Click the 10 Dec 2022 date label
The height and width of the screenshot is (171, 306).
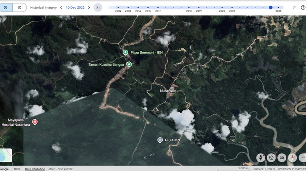(x=75, y=7)
